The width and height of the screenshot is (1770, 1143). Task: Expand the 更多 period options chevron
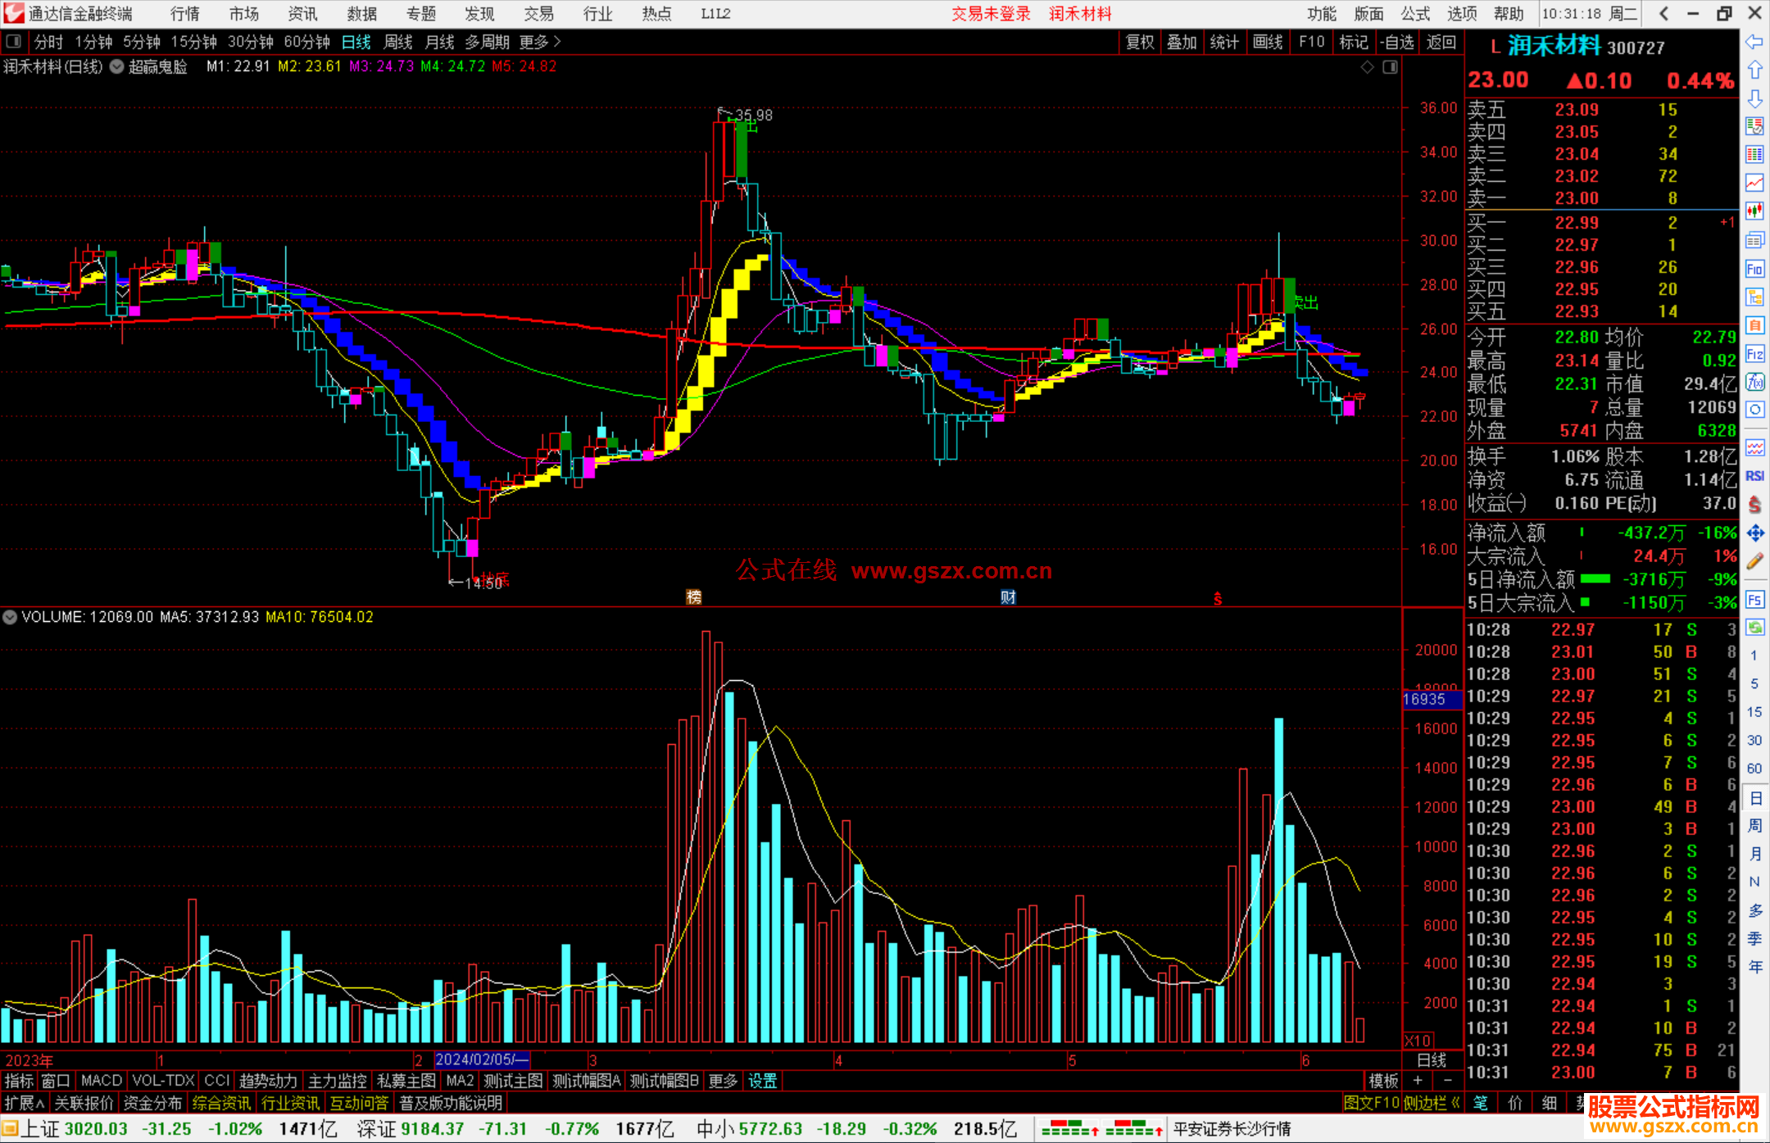click(558, 41)
